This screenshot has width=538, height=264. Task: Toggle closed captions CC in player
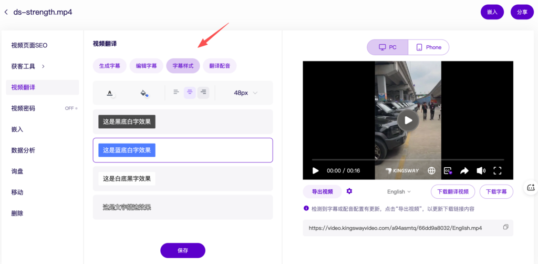448,171
